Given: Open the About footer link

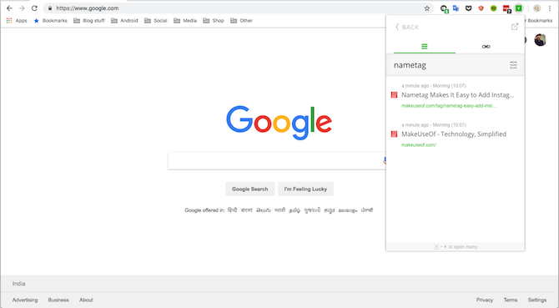Looking at the screenshot, I should (86, 300).
